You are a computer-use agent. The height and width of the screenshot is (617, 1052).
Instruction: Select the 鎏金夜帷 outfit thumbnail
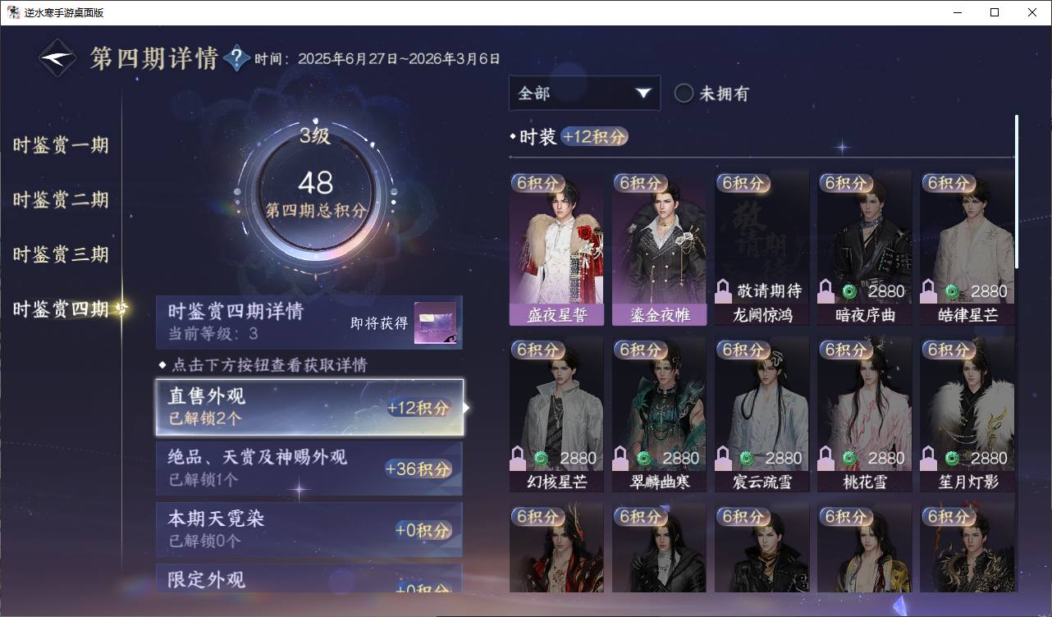click(660, 247)
